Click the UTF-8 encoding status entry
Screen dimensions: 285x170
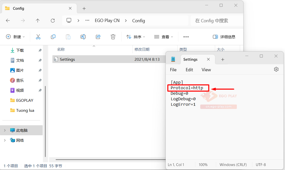click(x=261, y=165)
